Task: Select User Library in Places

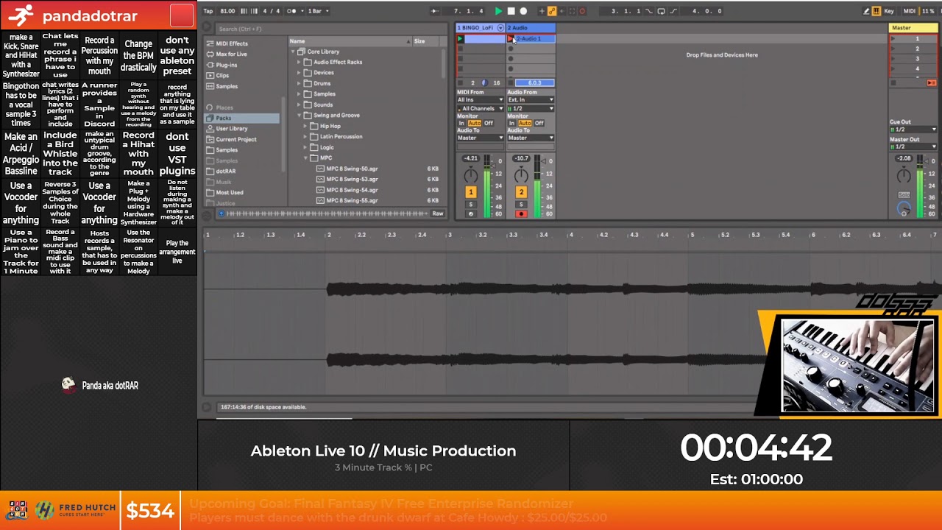Action: [x=232, y=129]
